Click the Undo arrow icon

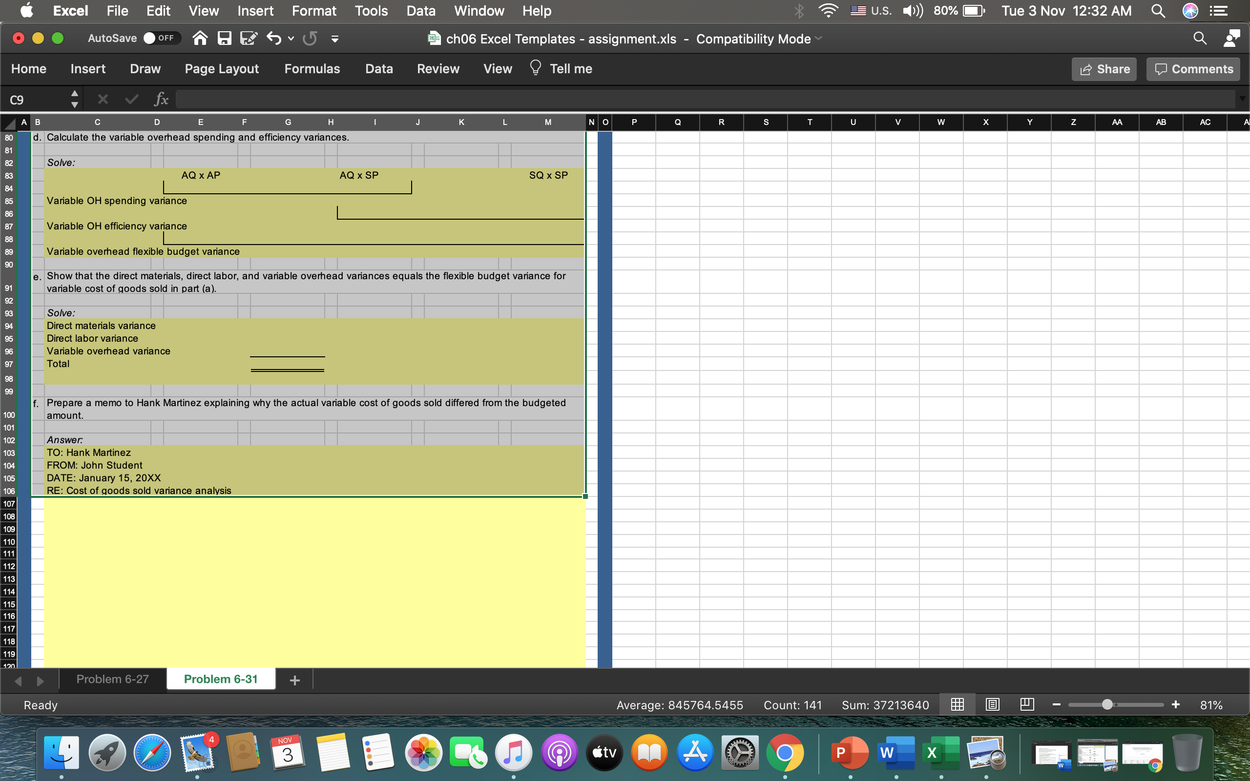pos(274,38)
